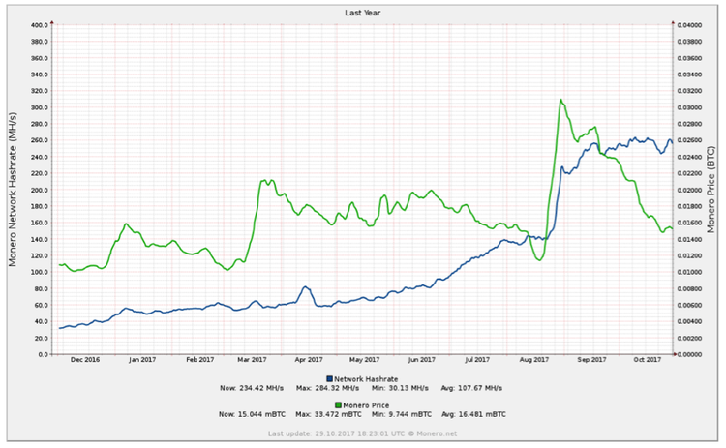Click the 'Mar 2017' x-axis label

[x=252, y=360]
